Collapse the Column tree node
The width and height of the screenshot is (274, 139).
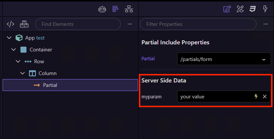point(23,73)
